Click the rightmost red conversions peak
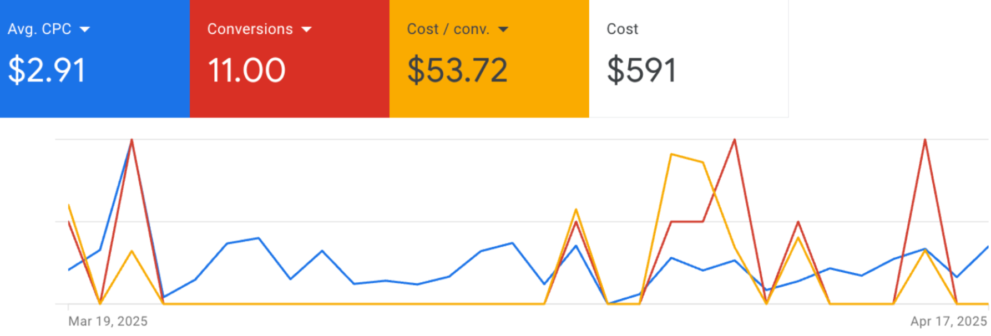Image resolution: width=991 pixels, height=336 pixels. [x=925, y=140]
